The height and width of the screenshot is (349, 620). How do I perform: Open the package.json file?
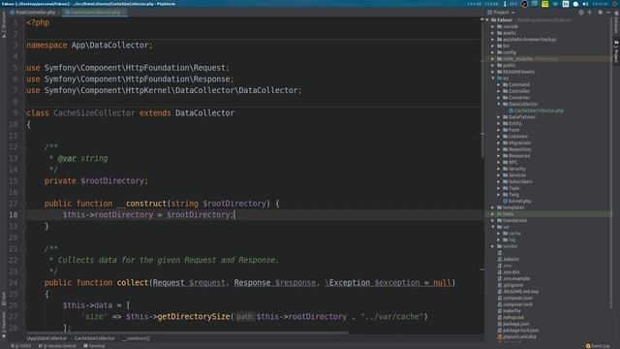(515, 324)
